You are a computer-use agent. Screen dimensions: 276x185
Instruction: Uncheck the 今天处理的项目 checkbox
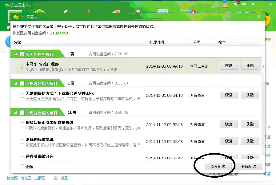coord(22,53)
